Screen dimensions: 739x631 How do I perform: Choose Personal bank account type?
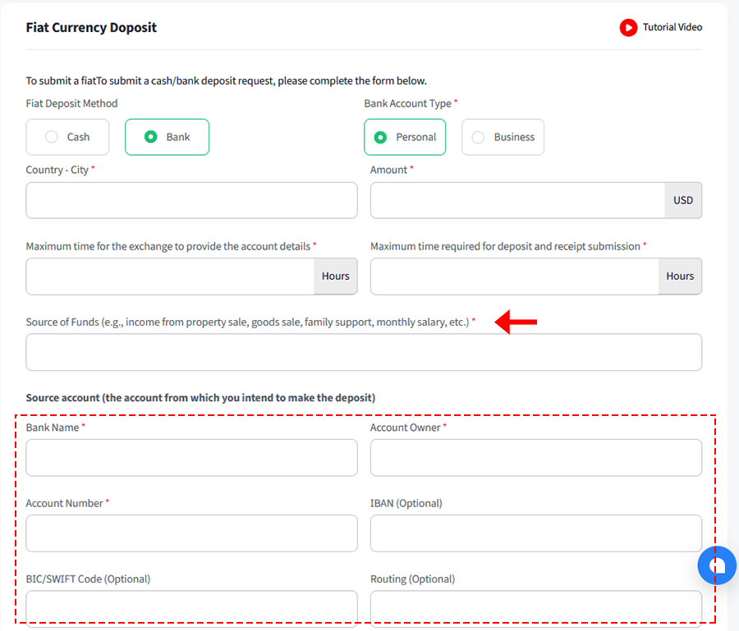[405, 137]
